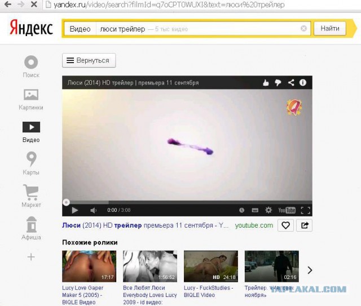Select the Видео search category label
This screenshot has width=361, height=306.
pyautogui.click(x=80, y=29)
